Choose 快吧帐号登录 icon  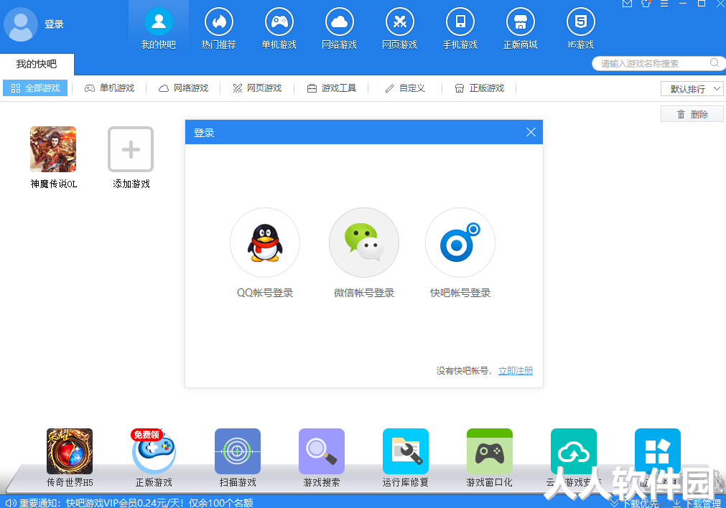[x=460, y=243]
